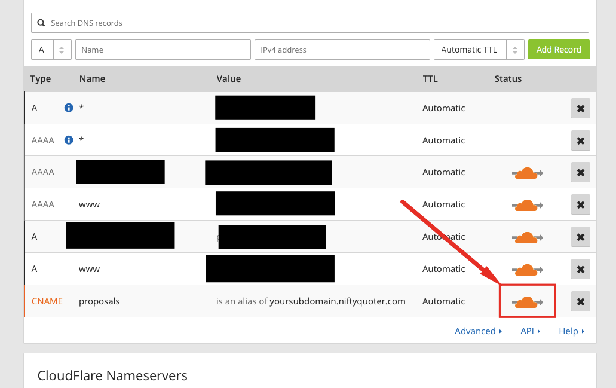Toggle proxy cloud for www AAAA record
Screen dimensions: 616x388
point(526,205)
